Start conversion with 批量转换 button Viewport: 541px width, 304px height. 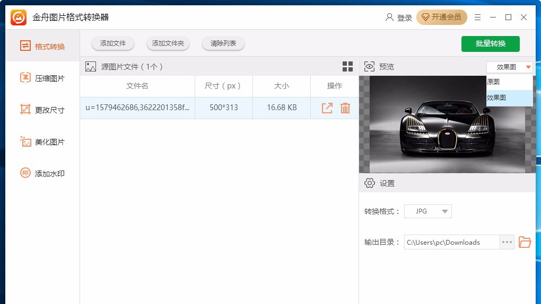coord(490,44)
